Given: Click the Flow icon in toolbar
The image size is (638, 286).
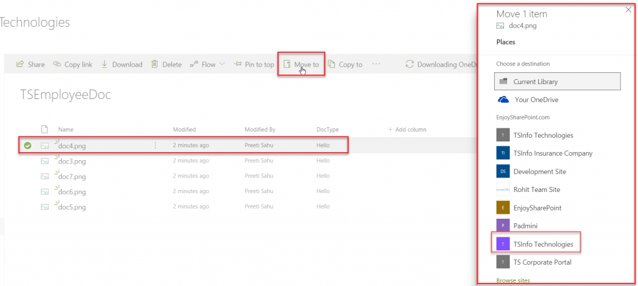Looking at the screenshot, I should pos(194,64).
